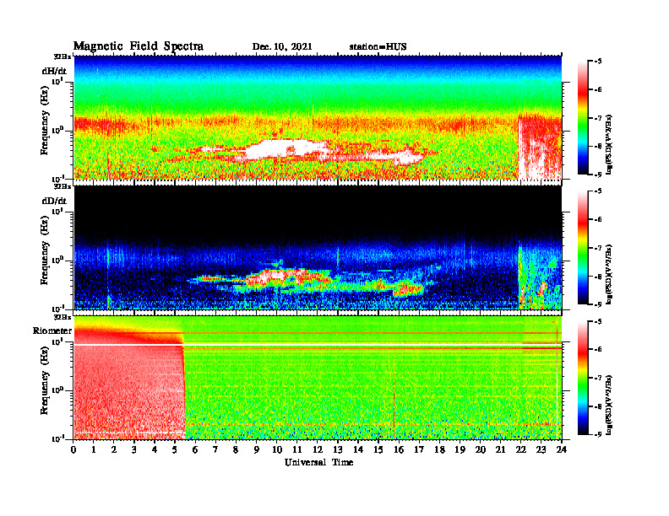
Task: Click hour 14 on Universal Time axis
Action: tap(358, 449)
